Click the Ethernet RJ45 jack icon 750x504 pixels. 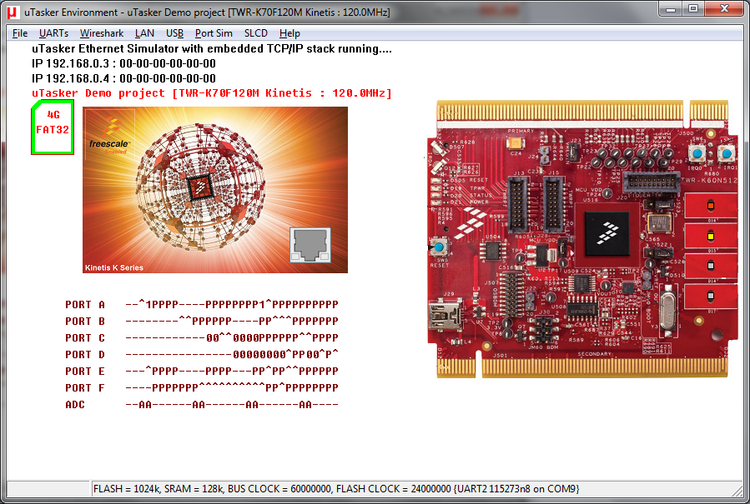(x=310, y=245)
